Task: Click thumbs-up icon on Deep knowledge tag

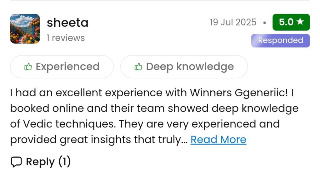Action: point(138,67)
